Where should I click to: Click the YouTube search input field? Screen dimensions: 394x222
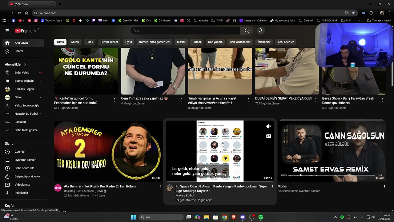185,31
